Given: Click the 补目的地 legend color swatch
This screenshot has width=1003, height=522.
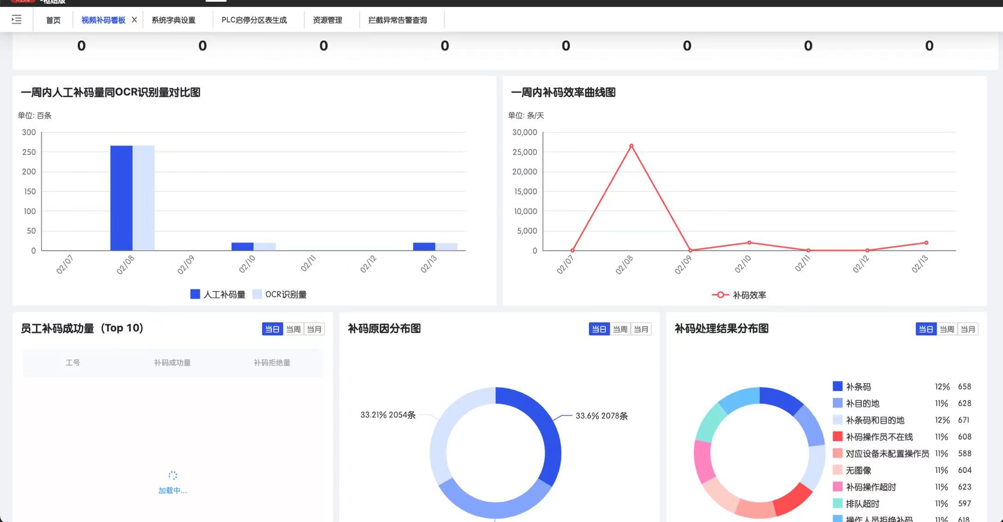Looking at the screenshot, I should click(837, 403).
